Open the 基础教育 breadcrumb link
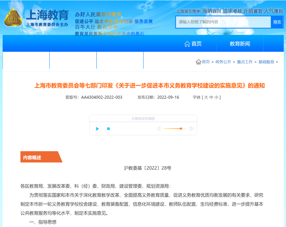Viewport: 286px width, 227px height. (266, 62)
